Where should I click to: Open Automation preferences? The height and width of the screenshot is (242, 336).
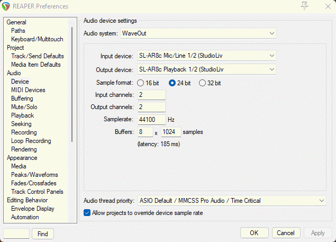click(25, 217)
